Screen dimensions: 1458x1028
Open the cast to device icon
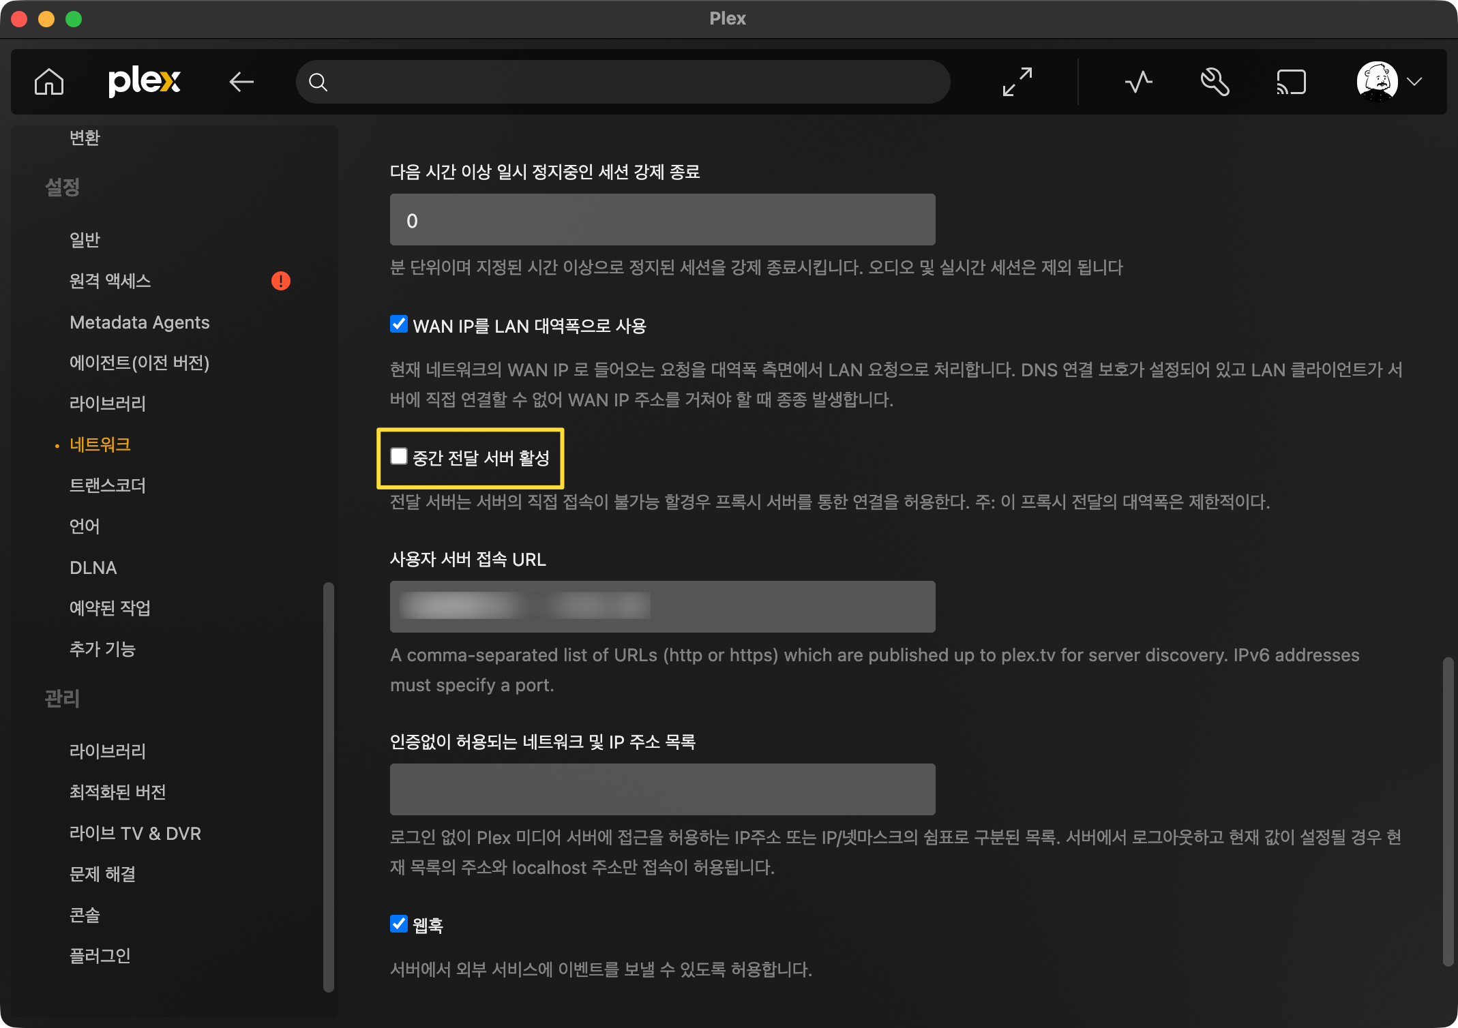1291,82
